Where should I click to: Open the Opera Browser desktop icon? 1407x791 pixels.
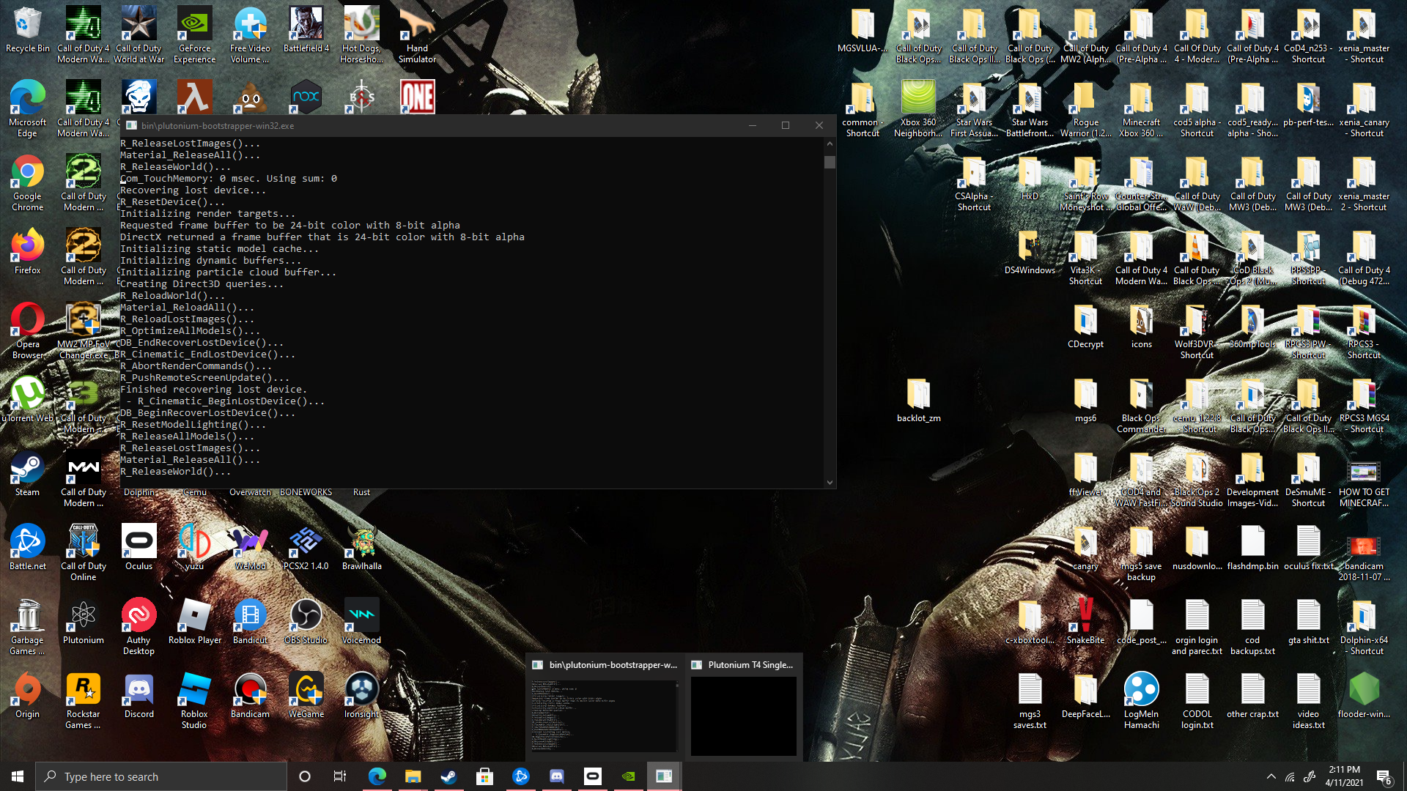(x=27, y=331)
